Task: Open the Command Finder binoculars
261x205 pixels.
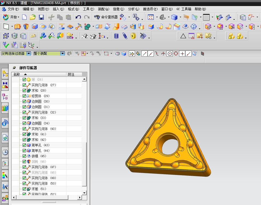Action: (x=97, y=17)
